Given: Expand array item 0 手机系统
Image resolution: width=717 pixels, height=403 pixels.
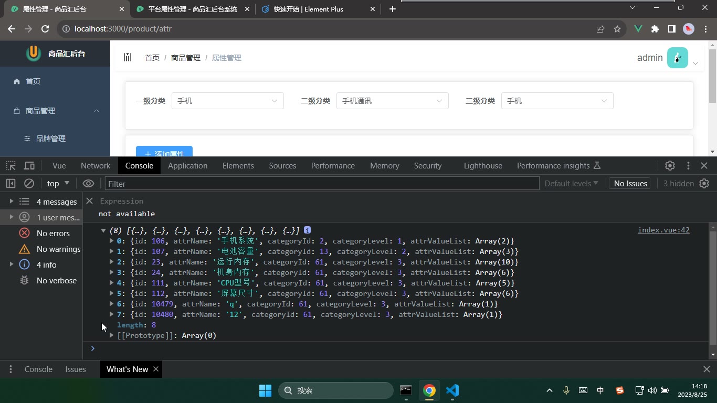Looking at the screenshot, I should pos(112,241).
